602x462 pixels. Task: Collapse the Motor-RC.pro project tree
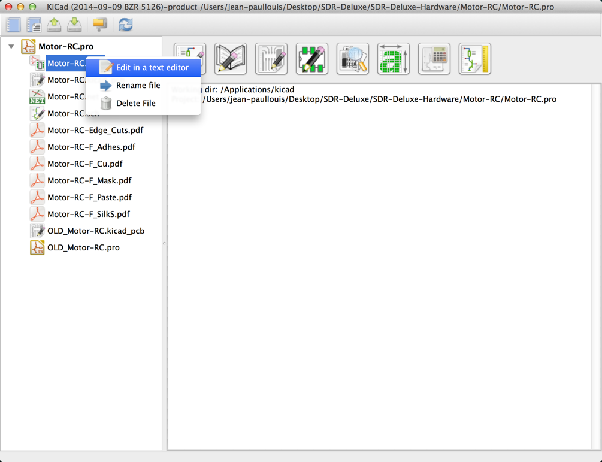(x=11, y=46)
